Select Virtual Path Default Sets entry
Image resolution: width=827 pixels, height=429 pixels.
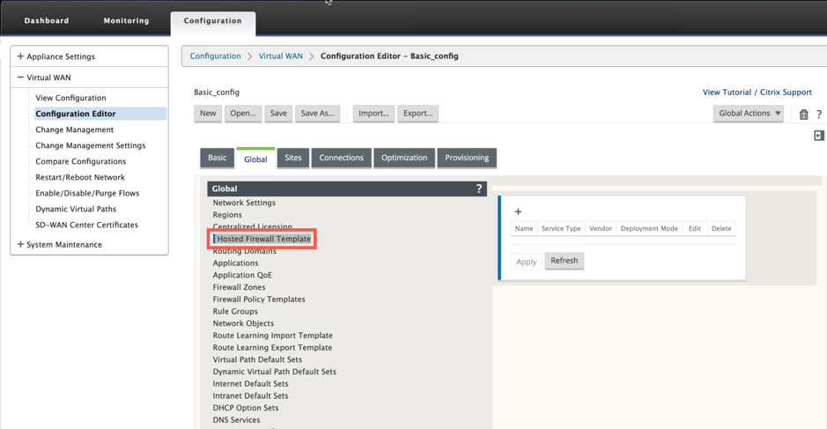tap(257, 359)
